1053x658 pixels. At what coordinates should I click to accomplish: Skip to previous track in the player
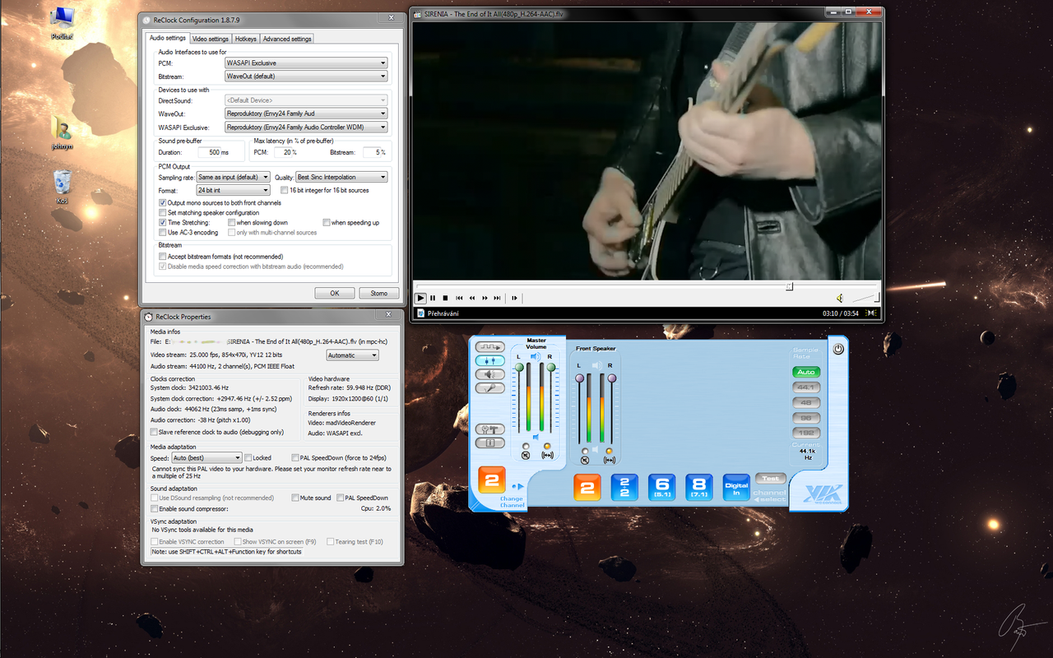pyautogui.click(x=459, y=298)
